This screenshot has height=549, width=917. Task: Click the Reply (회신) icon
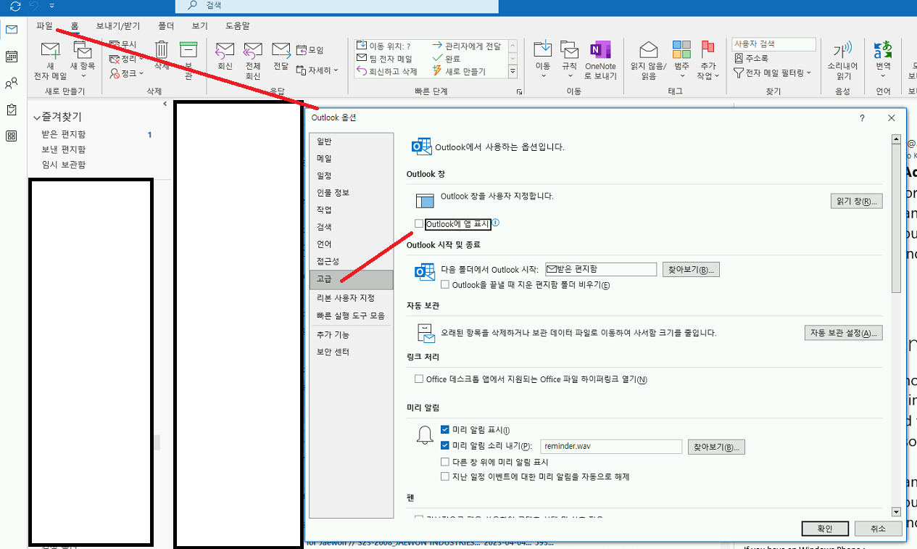[x=225, y=50]
